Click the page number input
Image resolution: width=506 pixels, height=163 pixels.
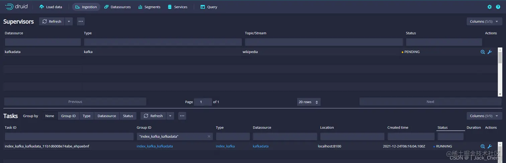pos(203,102)
